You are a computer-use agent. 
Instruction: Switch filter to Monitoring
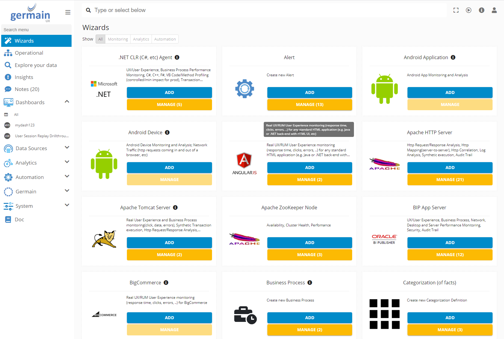(118, 39)
